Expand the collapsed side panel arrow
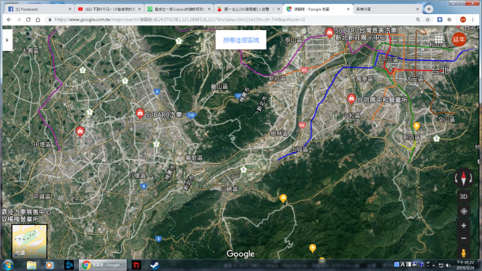482x271 pixels. tap(7, 40)
